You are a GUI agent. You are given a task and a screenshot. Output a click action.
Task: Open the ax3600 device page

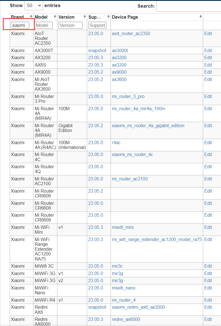tap(119, 79)
